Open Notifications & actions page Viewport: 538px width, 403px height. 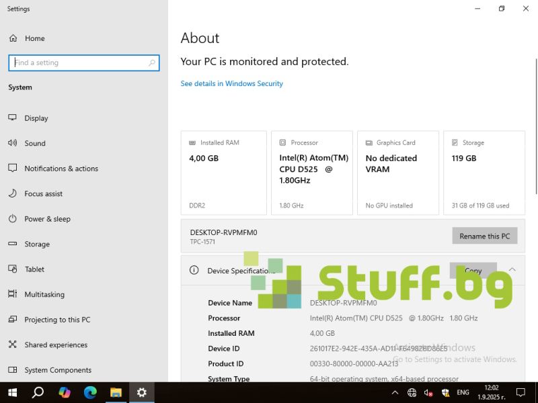pos(61,169)
